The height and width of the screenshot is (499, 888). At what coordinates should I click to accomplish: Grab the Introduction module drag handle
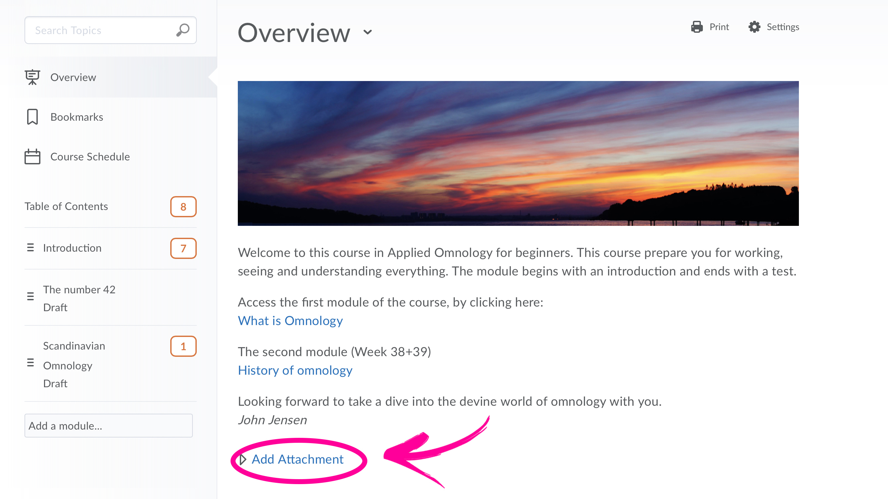click(x=30, y=248)
